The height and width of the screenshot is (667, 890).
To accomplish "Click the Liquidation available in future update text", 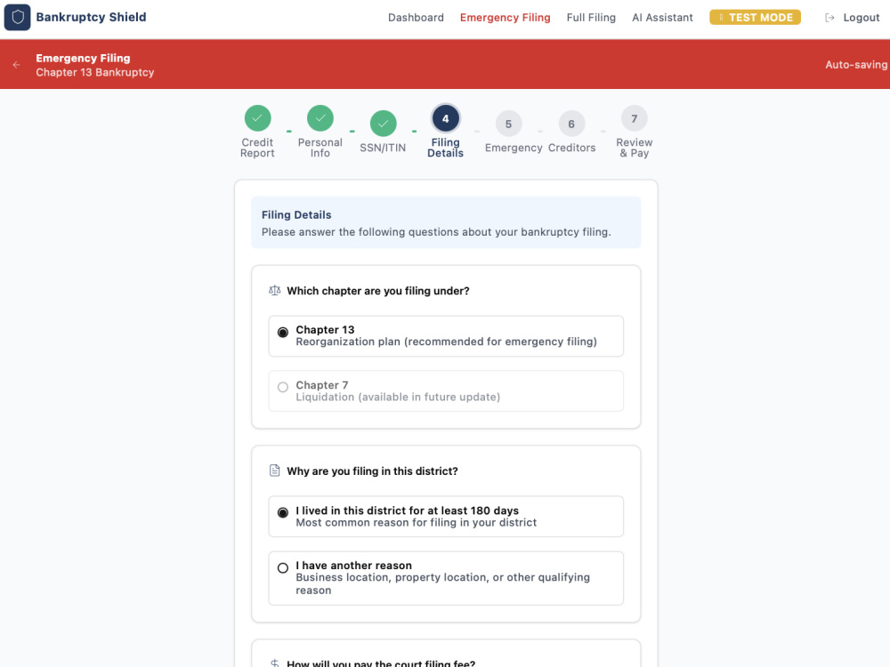I will coord(398,397).
